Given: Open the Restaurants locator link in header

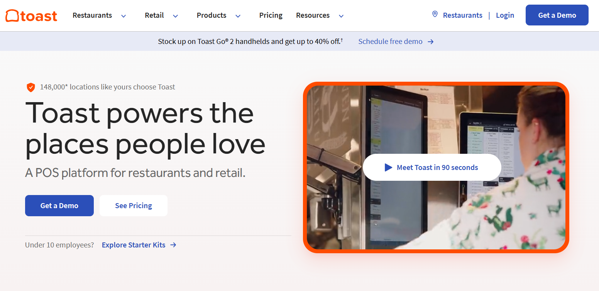Looking at the screenshot, I should (462, 15).
